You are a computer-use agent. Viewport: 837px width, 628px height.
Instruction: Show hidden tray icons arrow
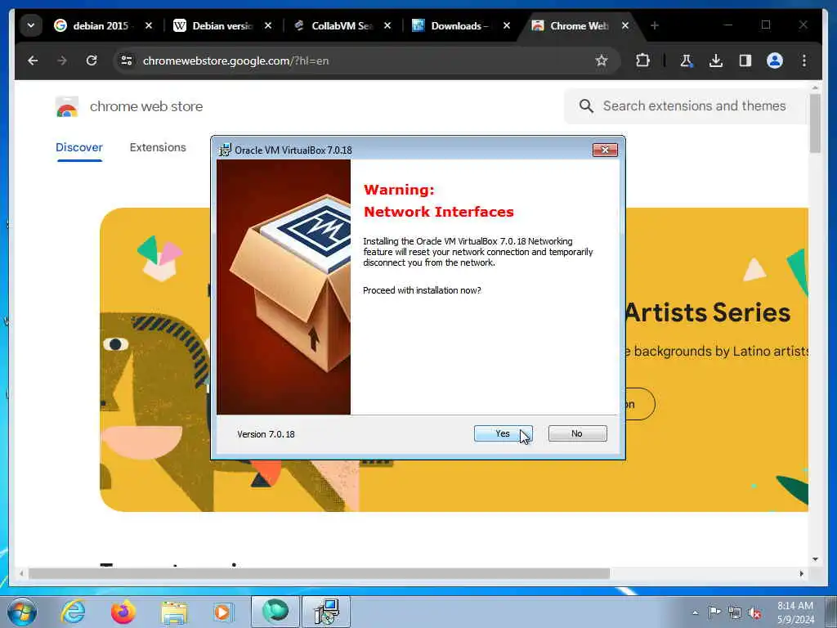point(695,612)
